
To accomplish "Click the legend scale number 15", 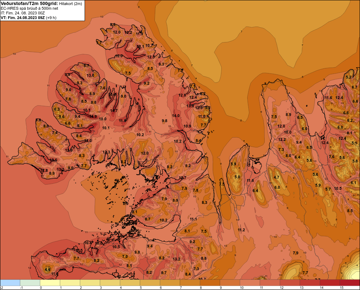I will tap(342, 288).
